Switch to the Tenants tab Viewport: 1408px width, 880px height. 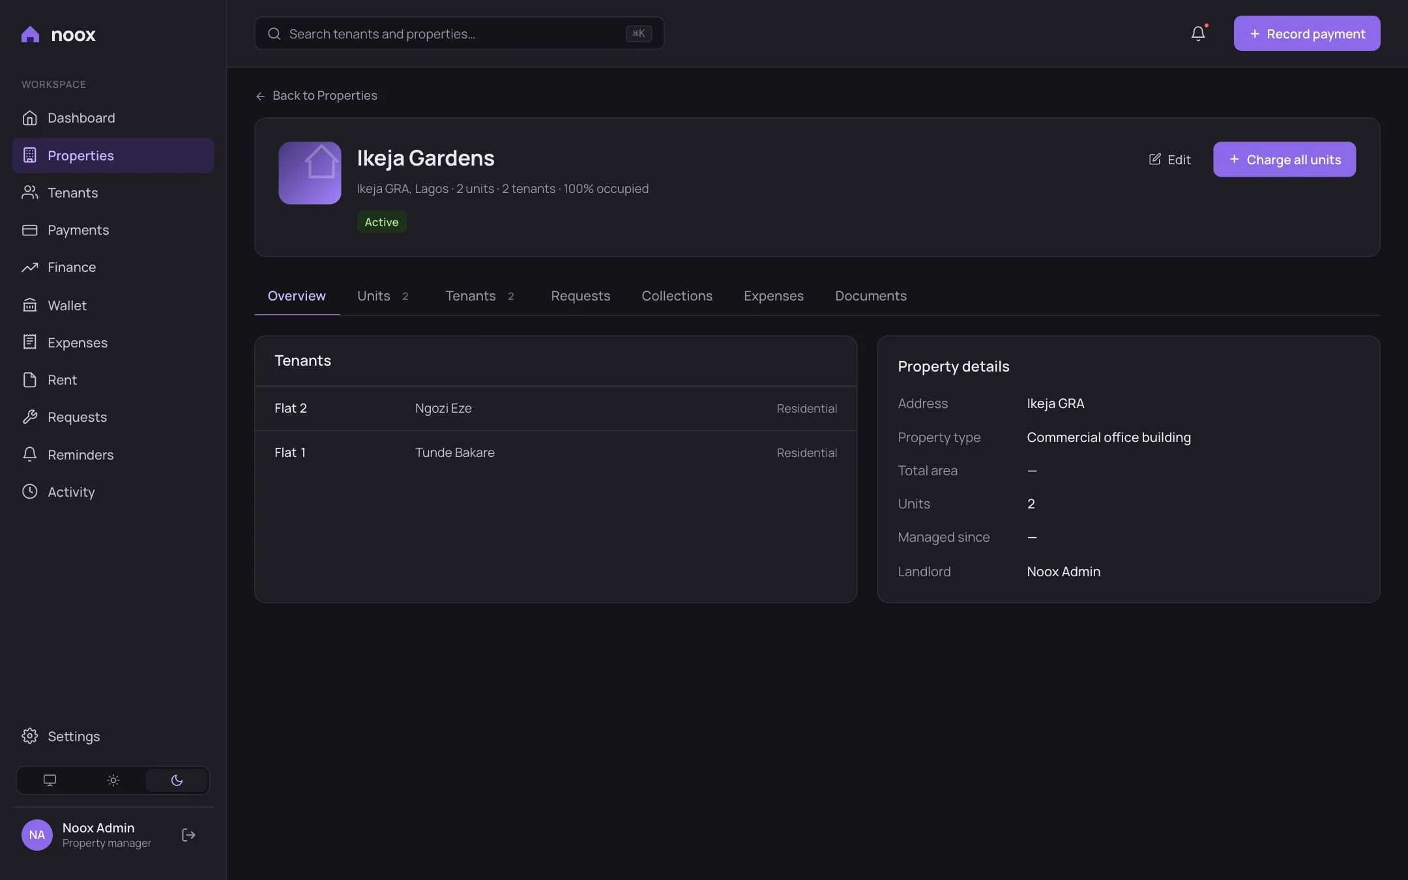pos(480,296)
